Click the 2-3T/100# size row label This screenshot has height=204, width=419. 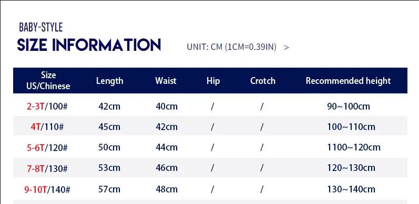[47, 106]
